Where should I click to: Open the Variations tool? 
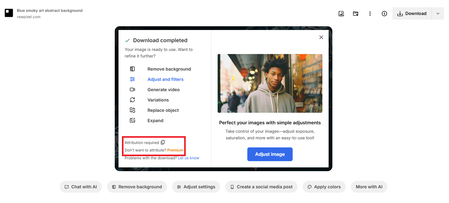[x=158, y=100]
